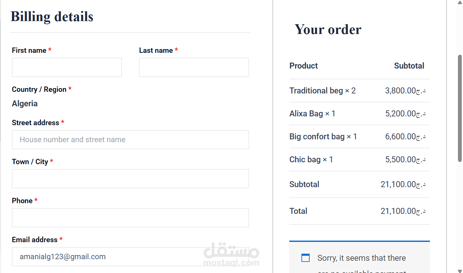Image resolution: width=463 pixels, height=273 pixels.
Task: Click the Big confort bag item
Action: (x=323, y=136)
